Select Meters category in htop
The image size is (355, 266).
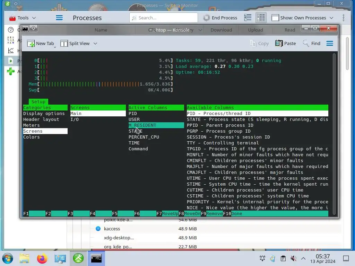tap(32, 125)
